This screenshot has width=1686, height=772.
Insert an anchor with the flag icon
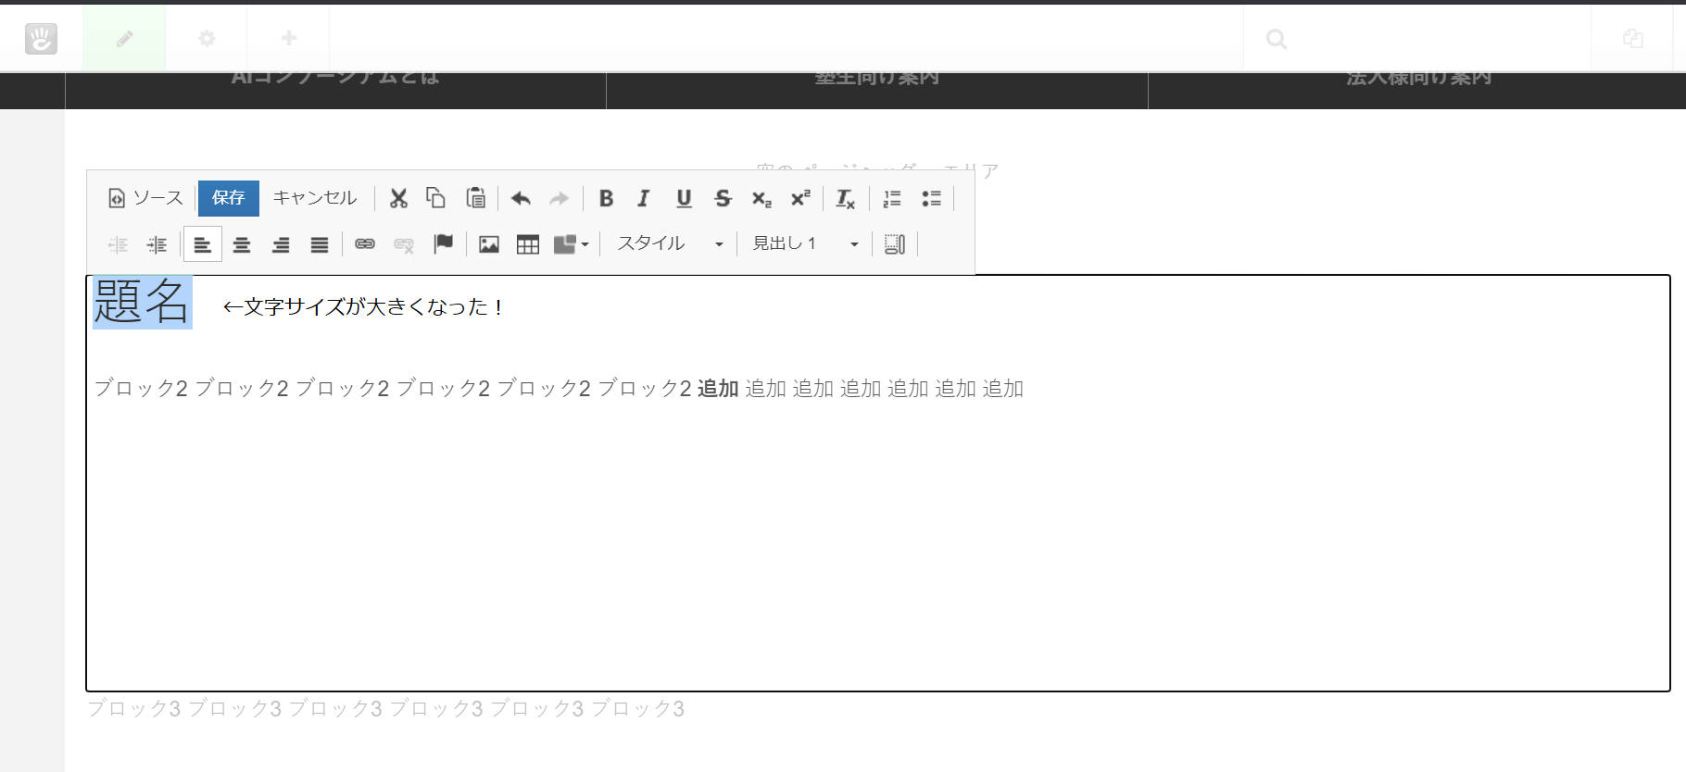tap(444, 243)
